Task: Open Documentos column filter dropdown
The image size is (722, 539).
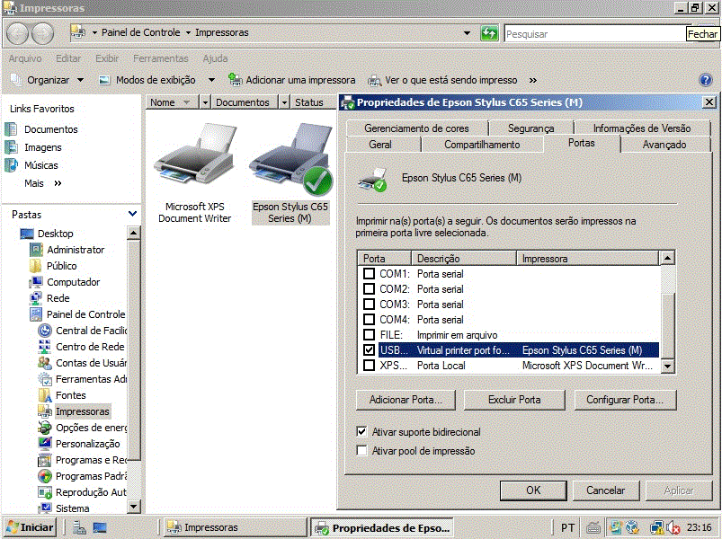Action: click(284, 102)
